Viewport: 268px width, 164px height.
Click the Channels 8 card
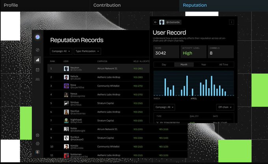point(221,52)
